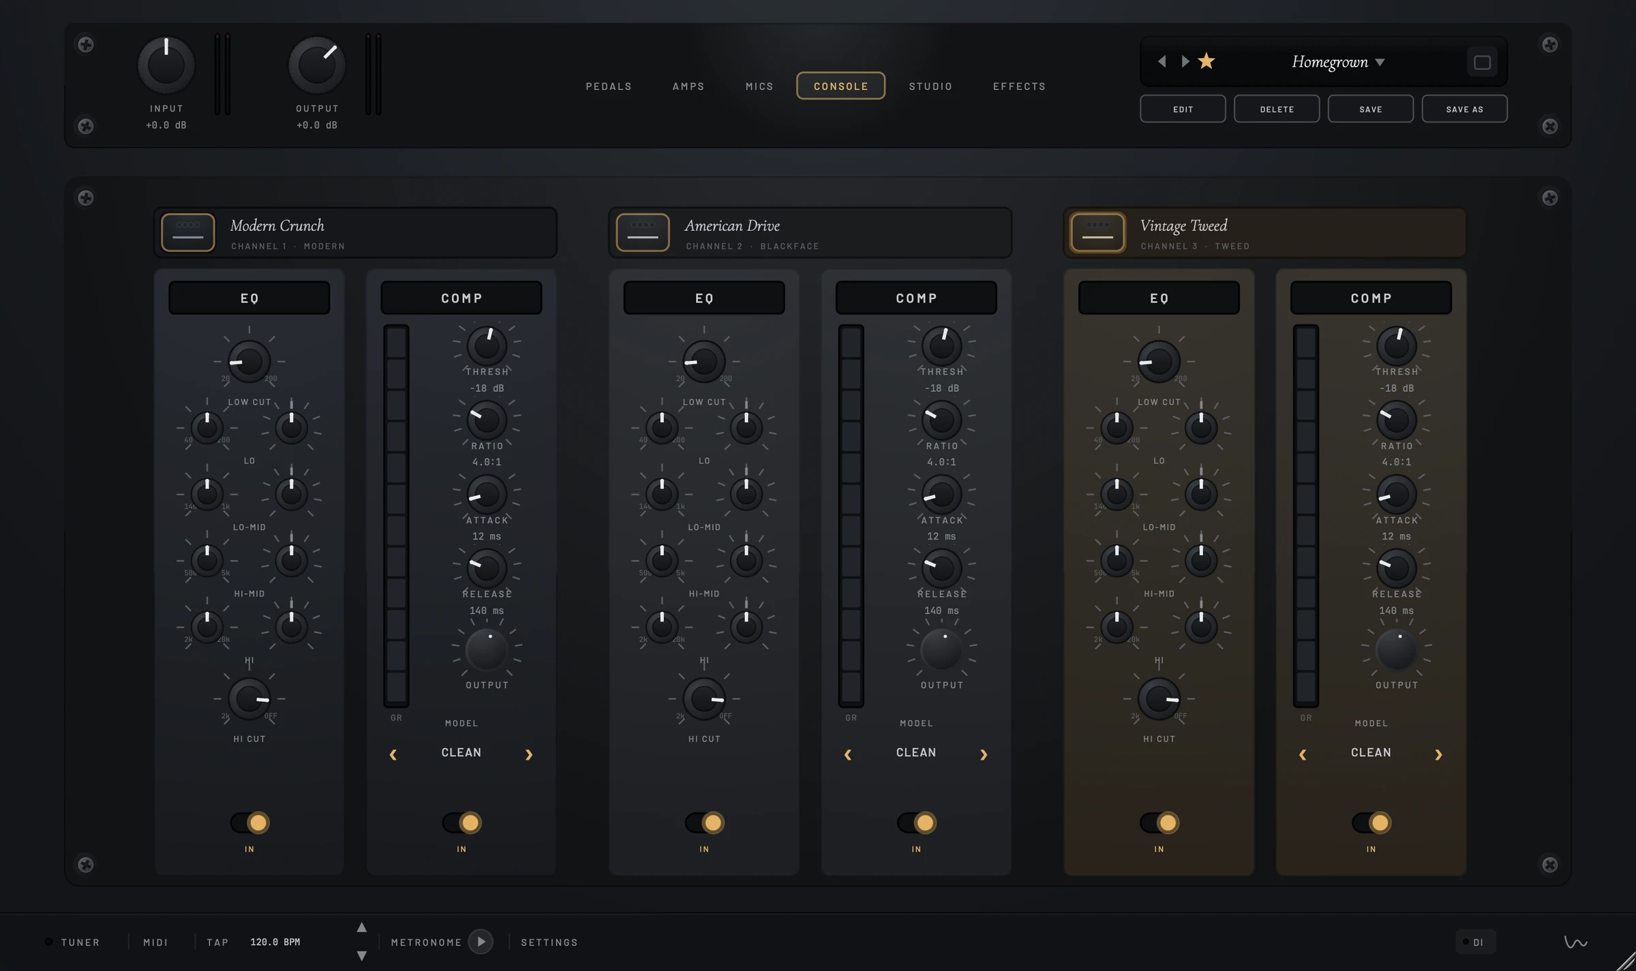
Task: Toggle Vintage Tweed EQ IN switch
Action: (1159, 822)
